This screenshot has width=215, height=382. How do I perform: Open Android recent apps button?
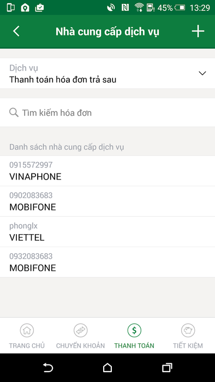[167, 368]
